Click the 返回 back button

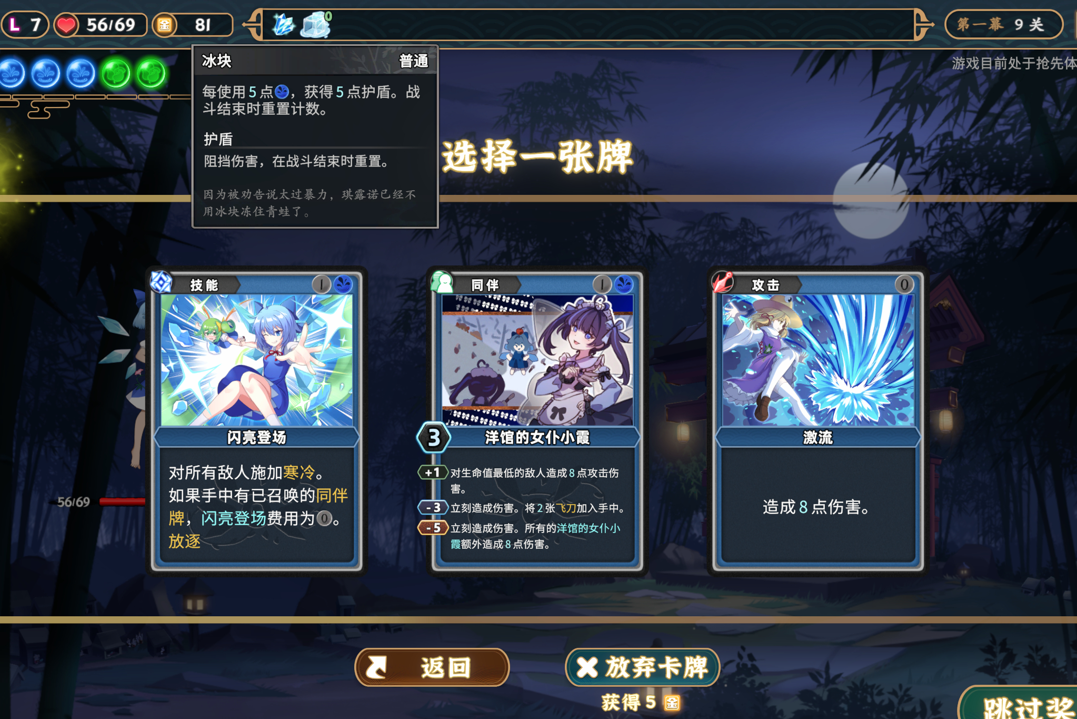432,667
